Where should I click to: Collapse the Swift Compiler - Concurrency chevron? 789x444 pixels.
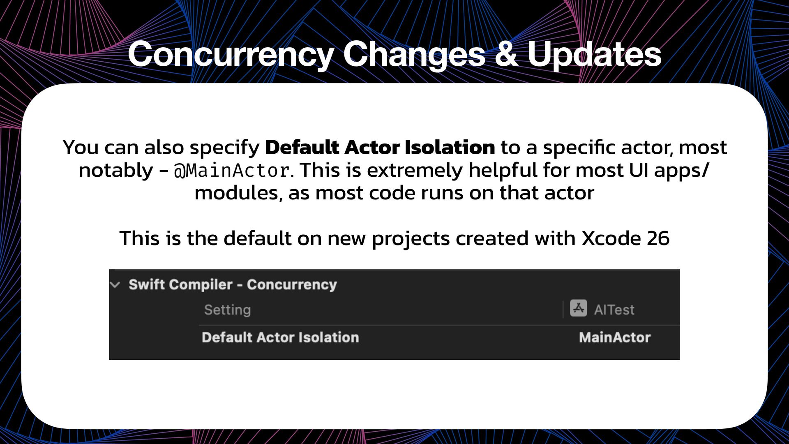coord(115,284)
